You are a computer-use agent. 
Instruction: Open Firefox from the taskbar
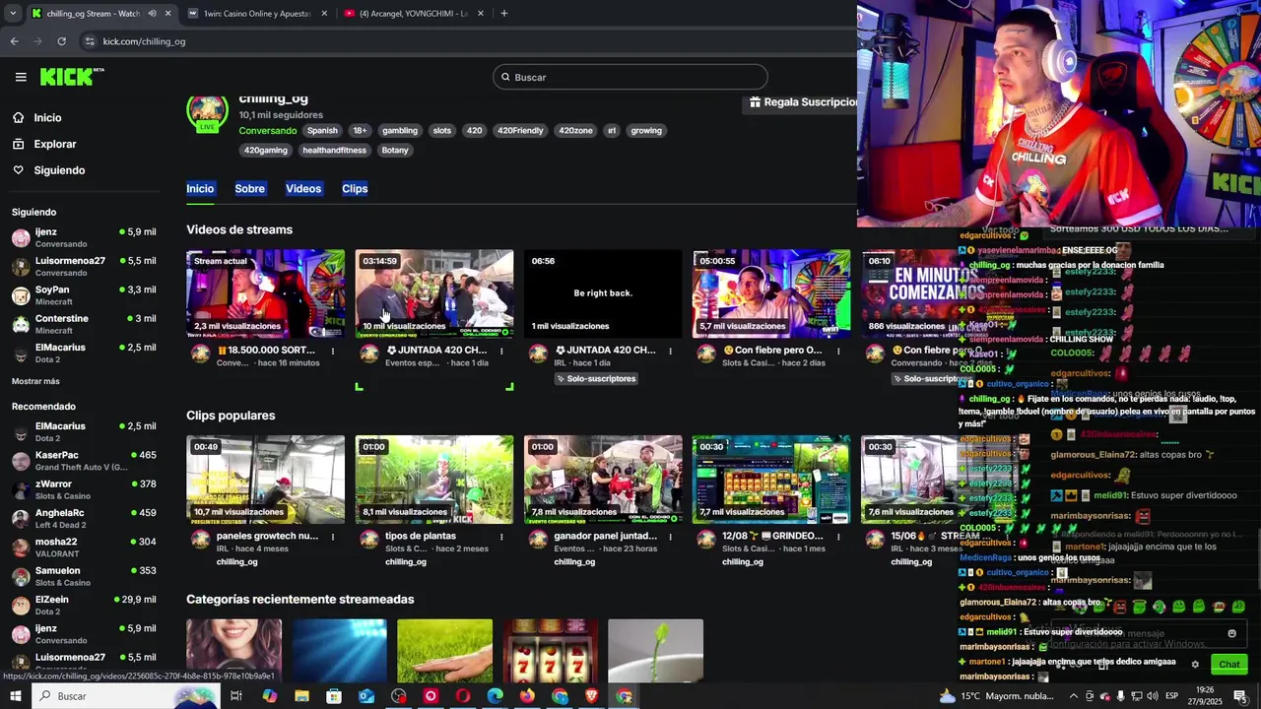527,696
